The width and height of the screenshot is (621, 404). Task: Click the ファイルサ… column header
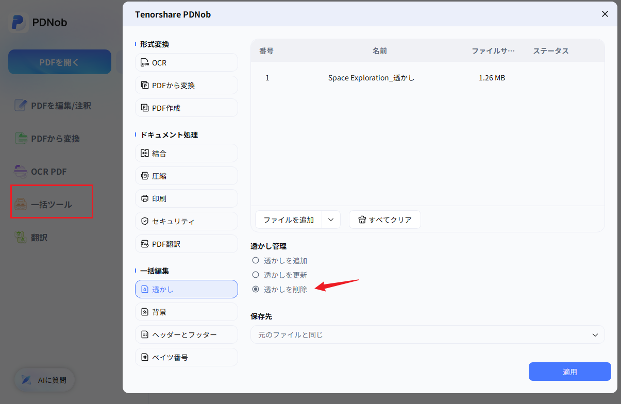point(493,51)
